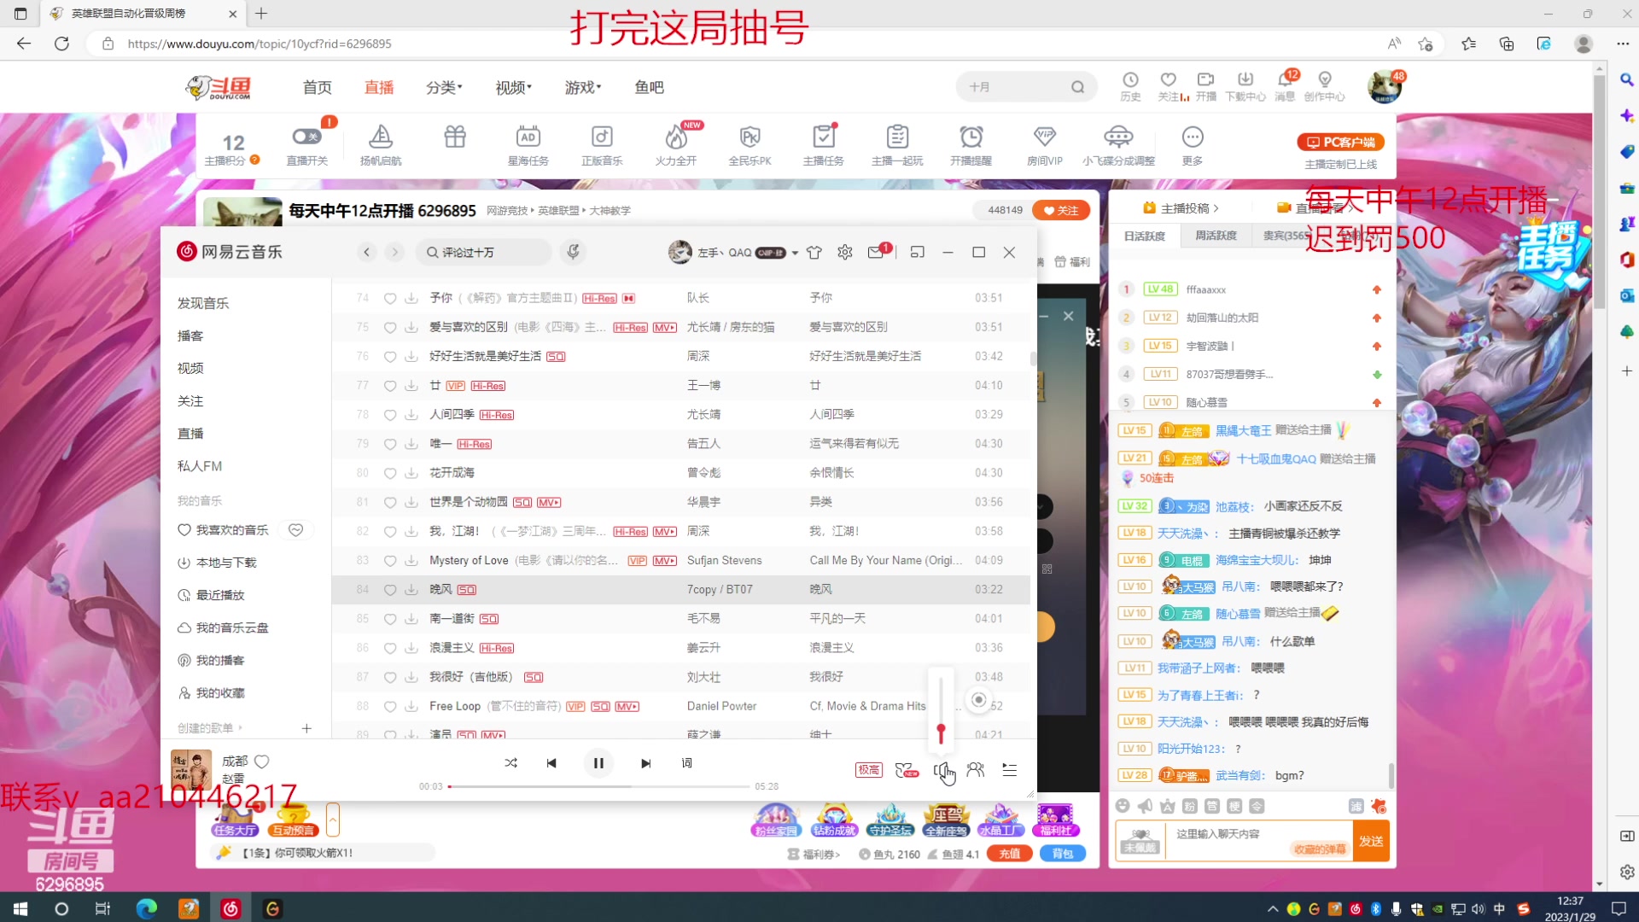Like song 花开成海 in row 80
The image size is (1639, 922).
click(x=390, y=473)
